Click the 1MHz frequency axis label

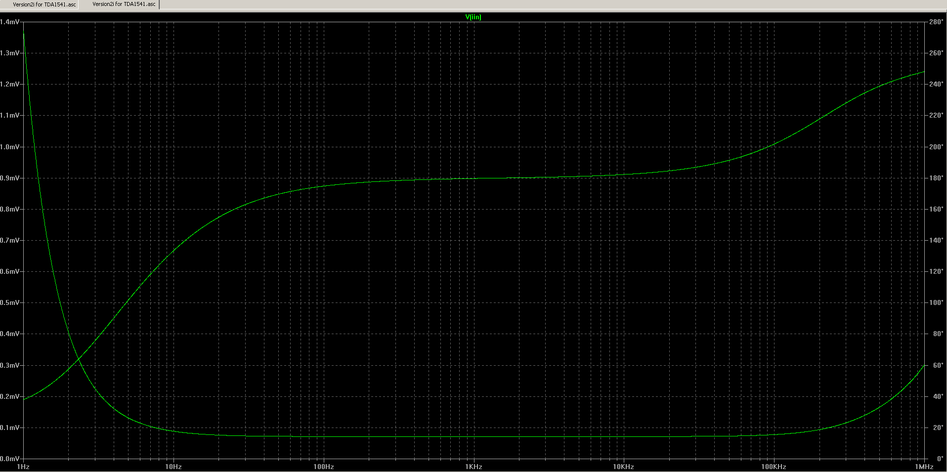[924, 467]
